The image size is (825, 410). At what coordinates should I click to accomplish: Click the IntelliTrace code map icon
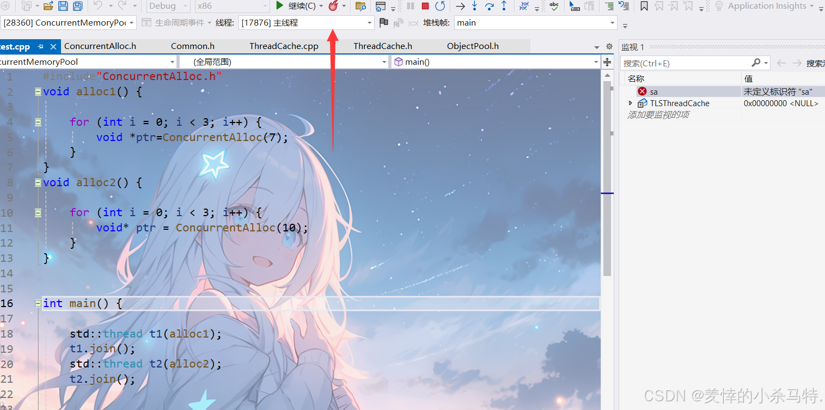[524, 6]
